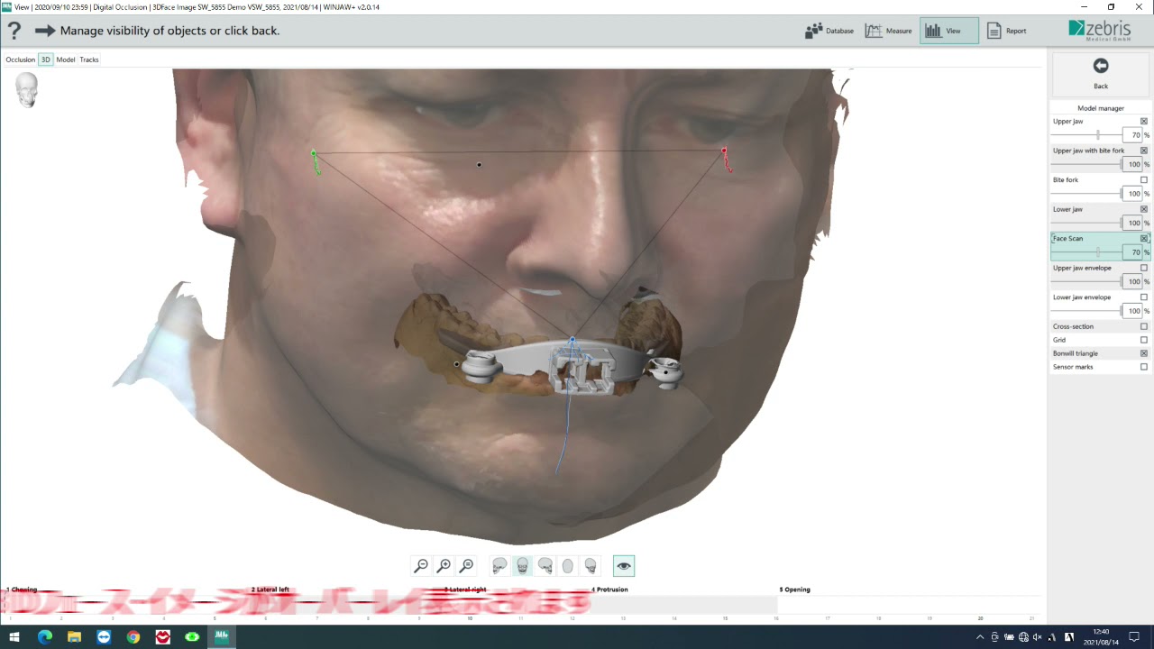The width and height of the screenshot is (1154, 649).
Task: Enable the Sensor marks checkbox
Action: point(1144,367)
